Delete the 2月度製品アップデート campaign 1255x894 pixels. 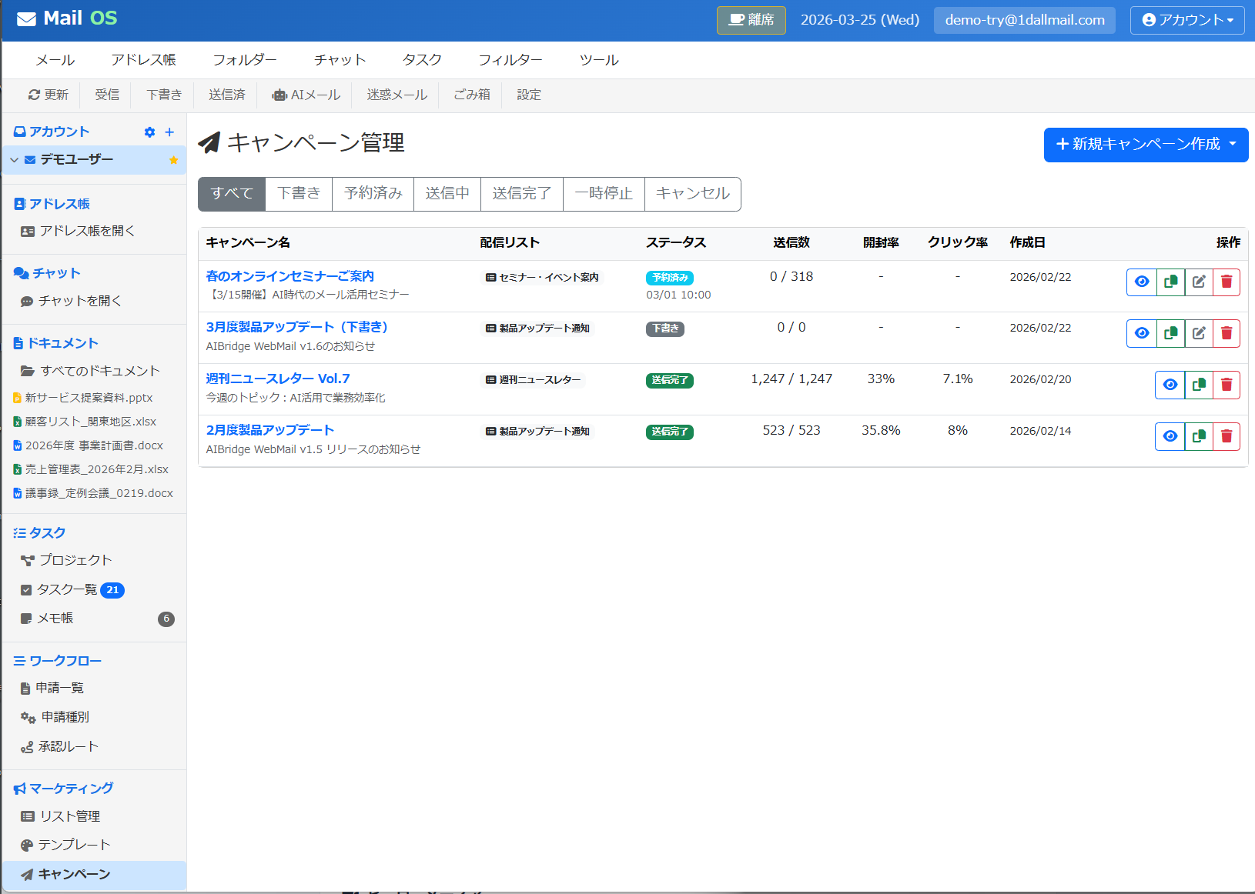pos(1227,436)
